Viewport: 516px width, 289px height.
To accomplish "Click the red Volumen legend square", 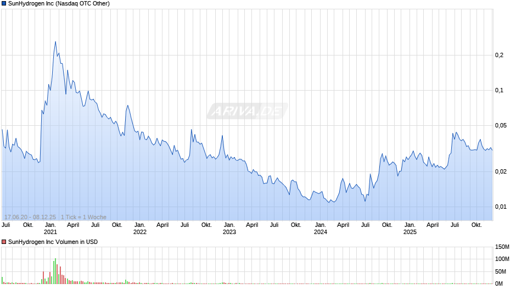I will tap(4, 242).
